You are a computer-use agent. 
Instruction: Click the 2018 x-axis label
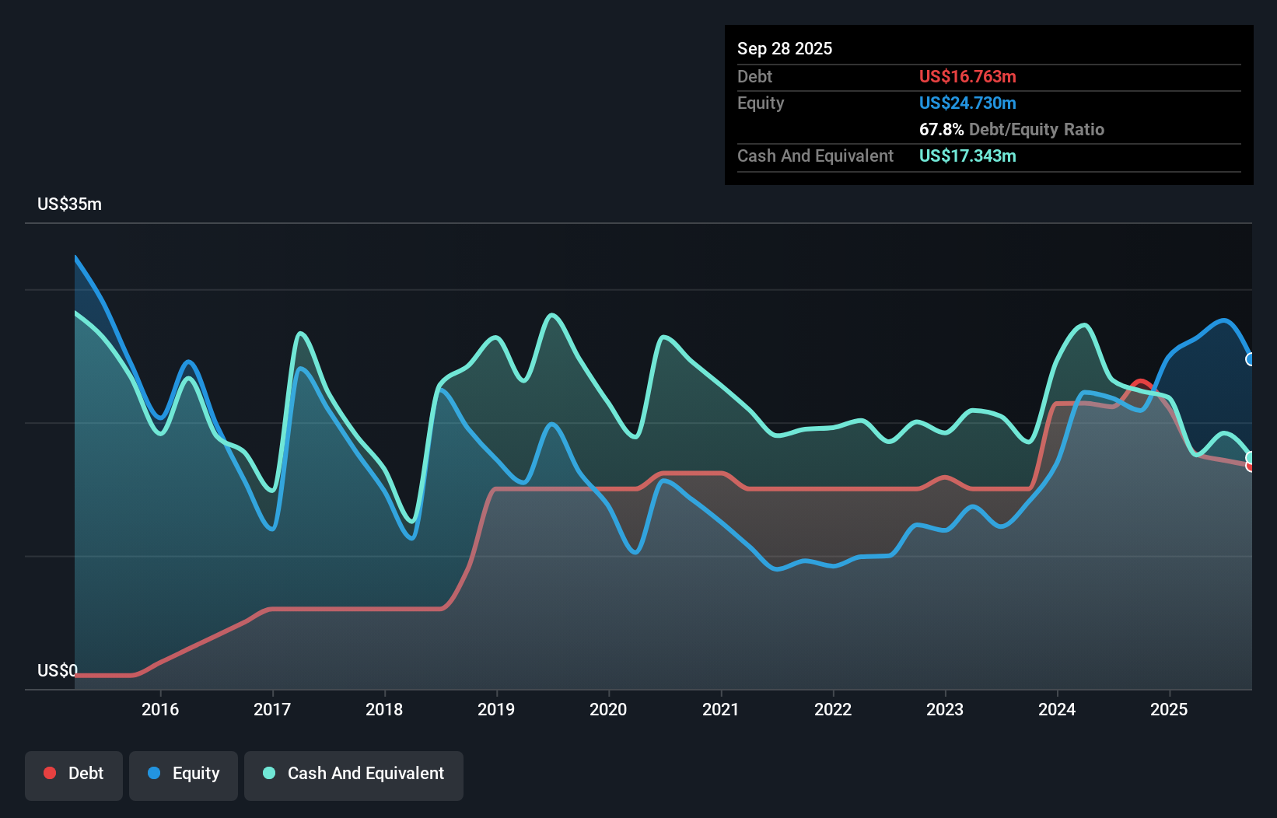(x=384, y=709)
